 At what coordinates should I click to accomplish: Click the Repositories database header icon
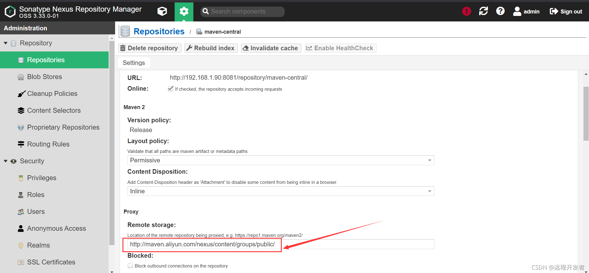coord(125,31)
